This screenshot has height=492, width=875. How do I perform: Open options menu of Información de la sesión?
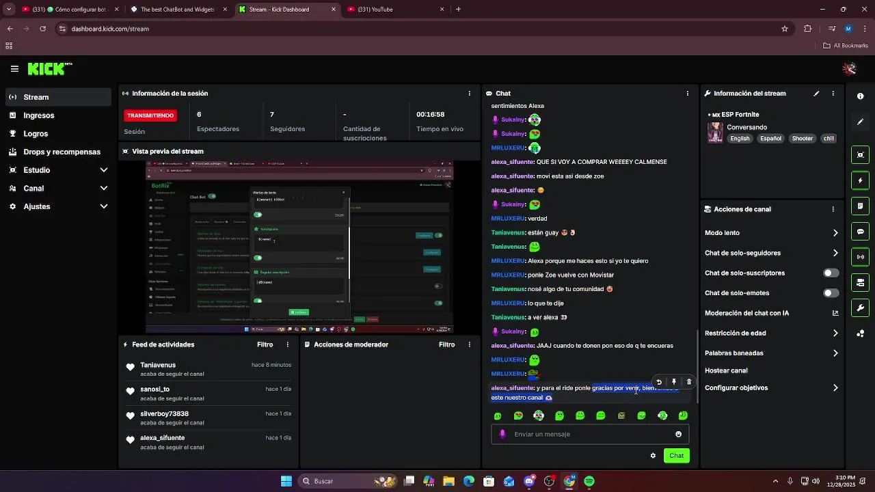[469, 94]
